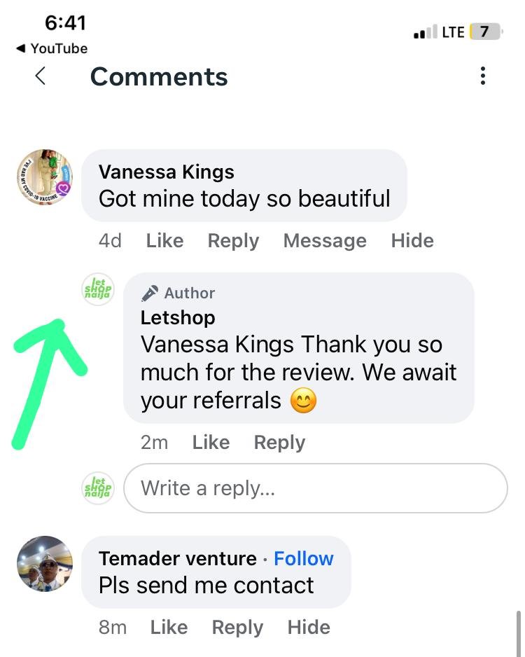The height and width of the screenshot is (657, 525).
Task: Reply to Vanessa Kings' comment
Action: tap(233, 241)
